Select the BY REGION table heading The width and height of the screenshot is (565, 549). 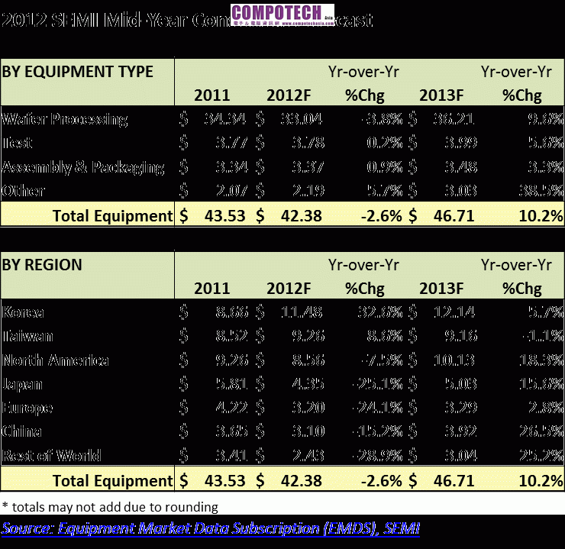coord(42,265)
